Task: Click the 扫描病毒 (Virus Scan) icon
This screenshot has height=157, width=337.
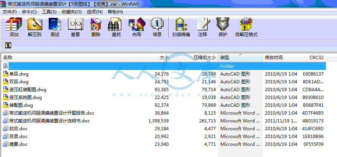Action: click(x=181, y=24)
